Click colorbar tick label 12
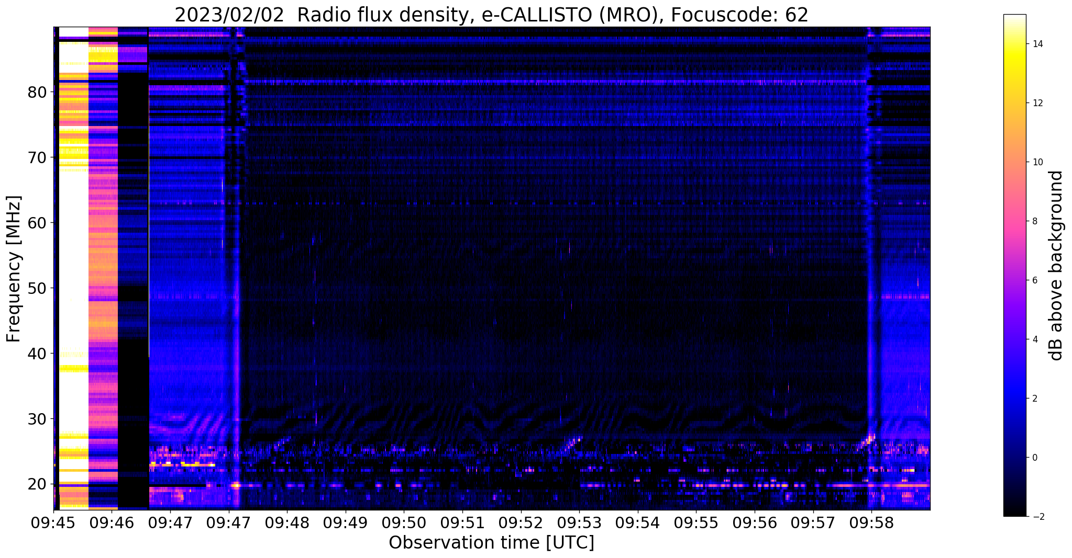1072x558 pixels. 1036,103
